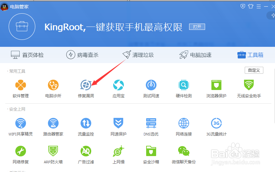275x172 pixels.
Task: Launch 电脑诊所 computer clinic
Action: (x=53, y=89)
